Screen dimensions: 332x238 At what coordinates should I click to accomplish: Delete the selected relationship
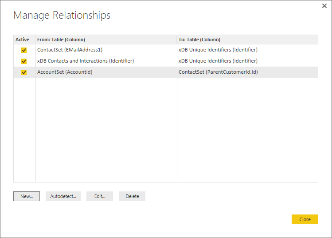(132, 196)
